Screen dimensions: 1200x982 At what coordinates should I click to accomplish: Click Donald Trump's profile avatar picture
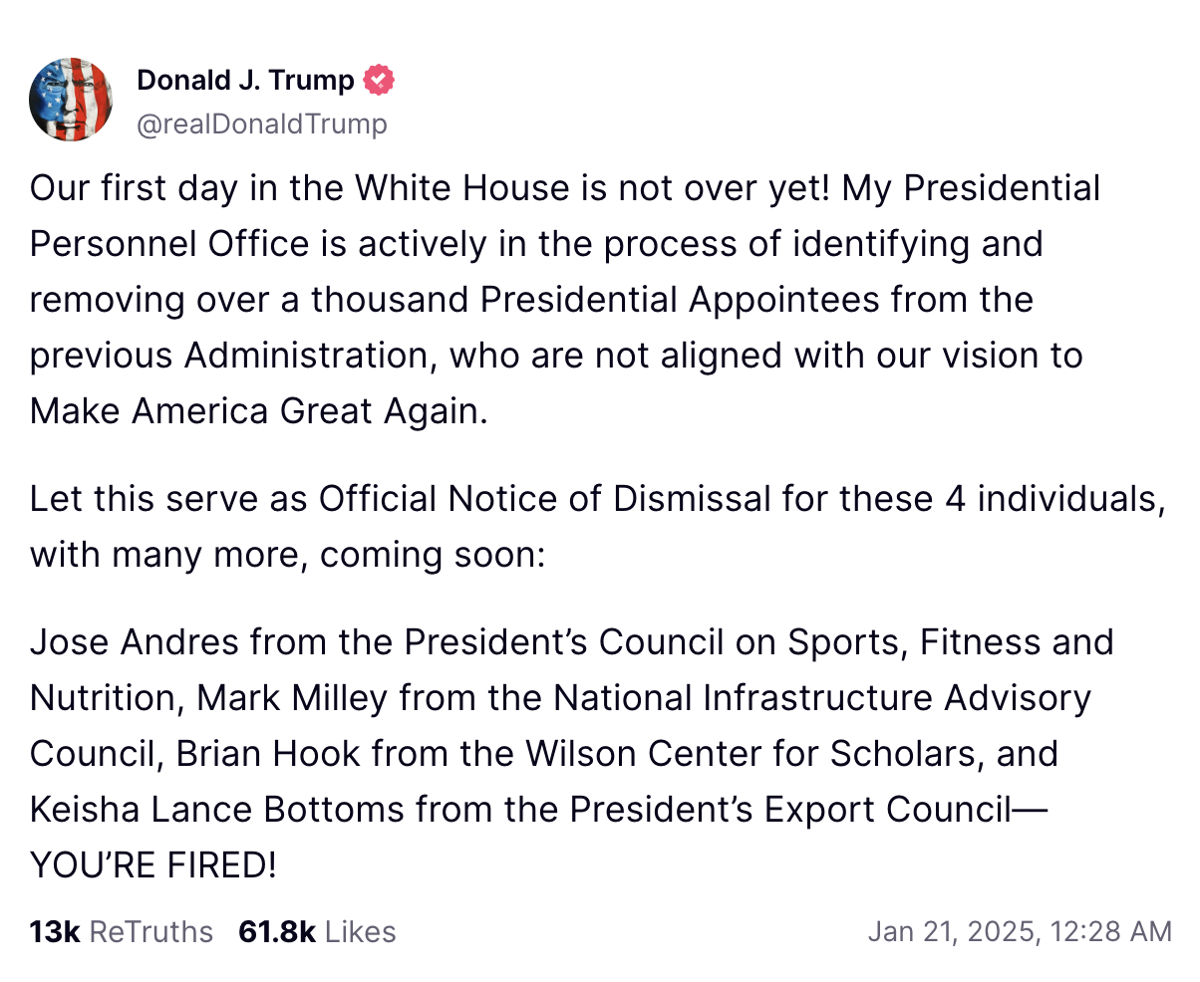[71, 100]
